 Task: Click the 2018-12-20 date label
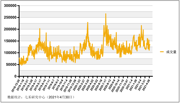click(16, 85)
